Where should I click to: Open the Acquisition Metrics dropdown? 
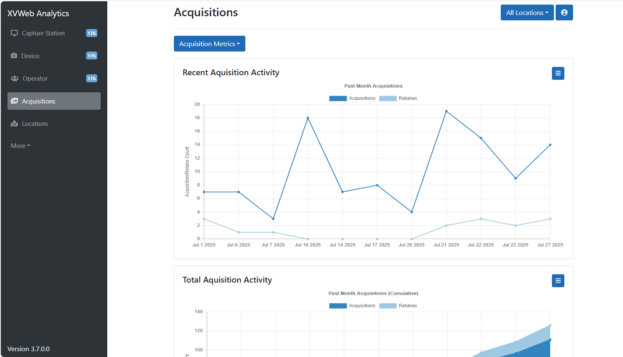pyautogui.click(x=209, y=44)
